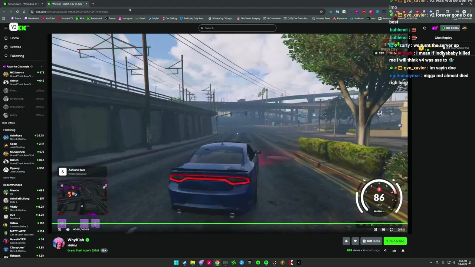Click the Get KICKs button
This screenshot has height=267, width=475.
click(450, 28)
